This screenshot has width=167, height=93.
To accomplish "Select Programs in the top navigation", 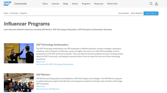I will point(86,4).
